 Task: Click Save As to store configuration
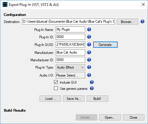click(x=74, y=99)
